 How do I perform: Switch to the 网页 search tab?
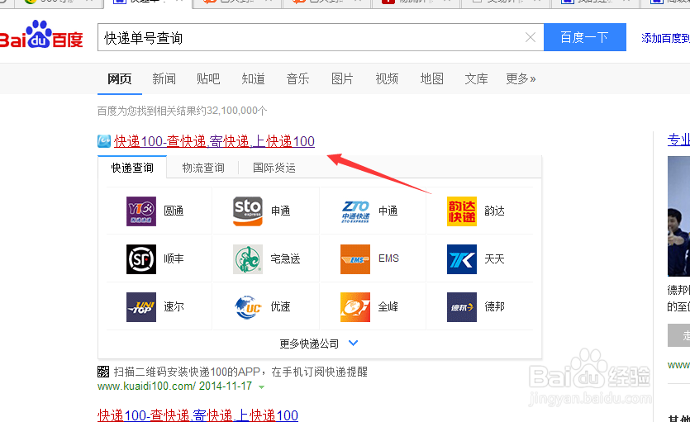point(119,78)
